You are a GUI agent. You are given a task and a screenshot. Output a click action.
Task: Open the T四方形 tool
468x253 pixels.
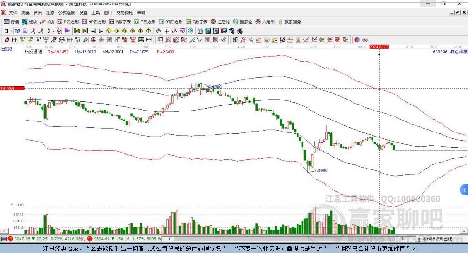145,22
